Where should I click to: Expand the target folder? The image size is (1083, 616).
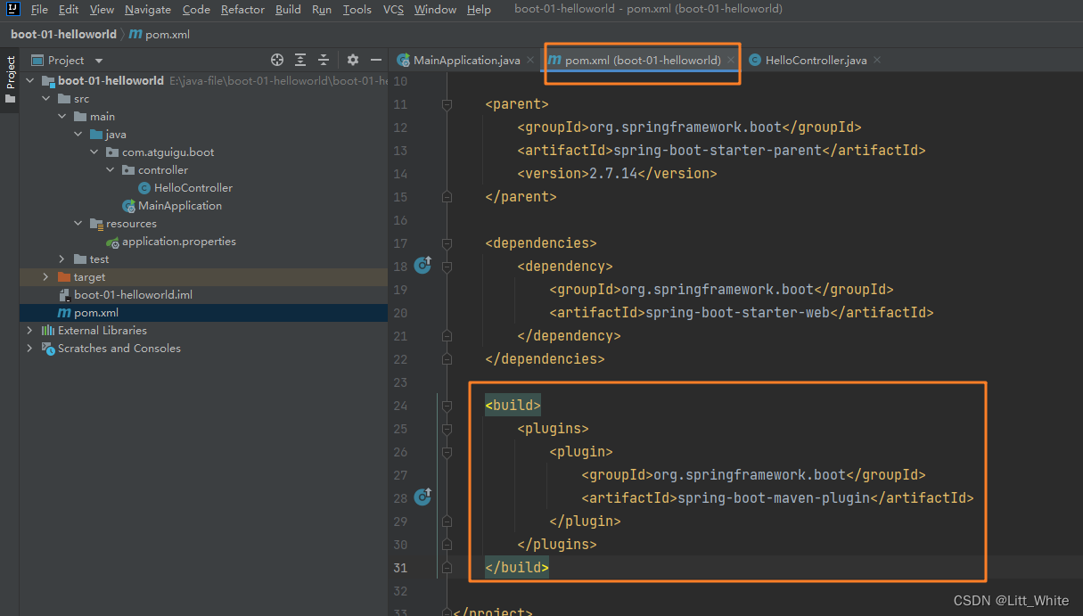46,277
